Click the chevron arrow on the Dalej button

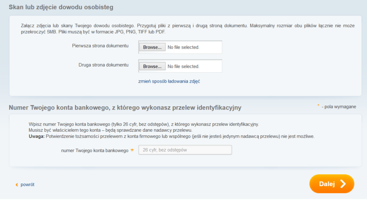click(343, 184)
